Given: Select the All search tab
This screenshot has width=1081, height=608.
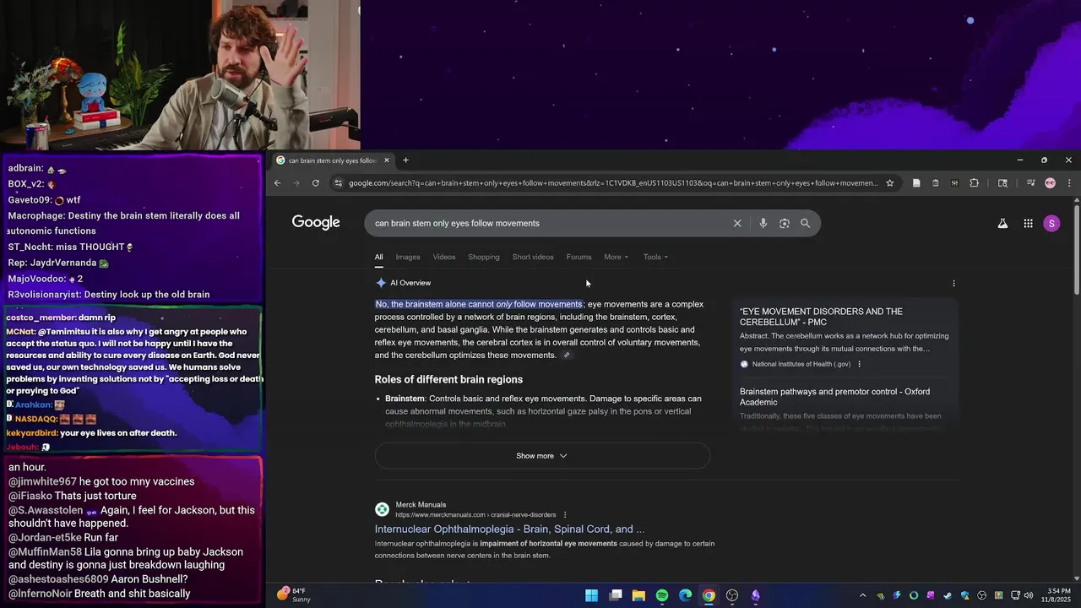Looking at the screenshot, I should [x=378, y=257].
